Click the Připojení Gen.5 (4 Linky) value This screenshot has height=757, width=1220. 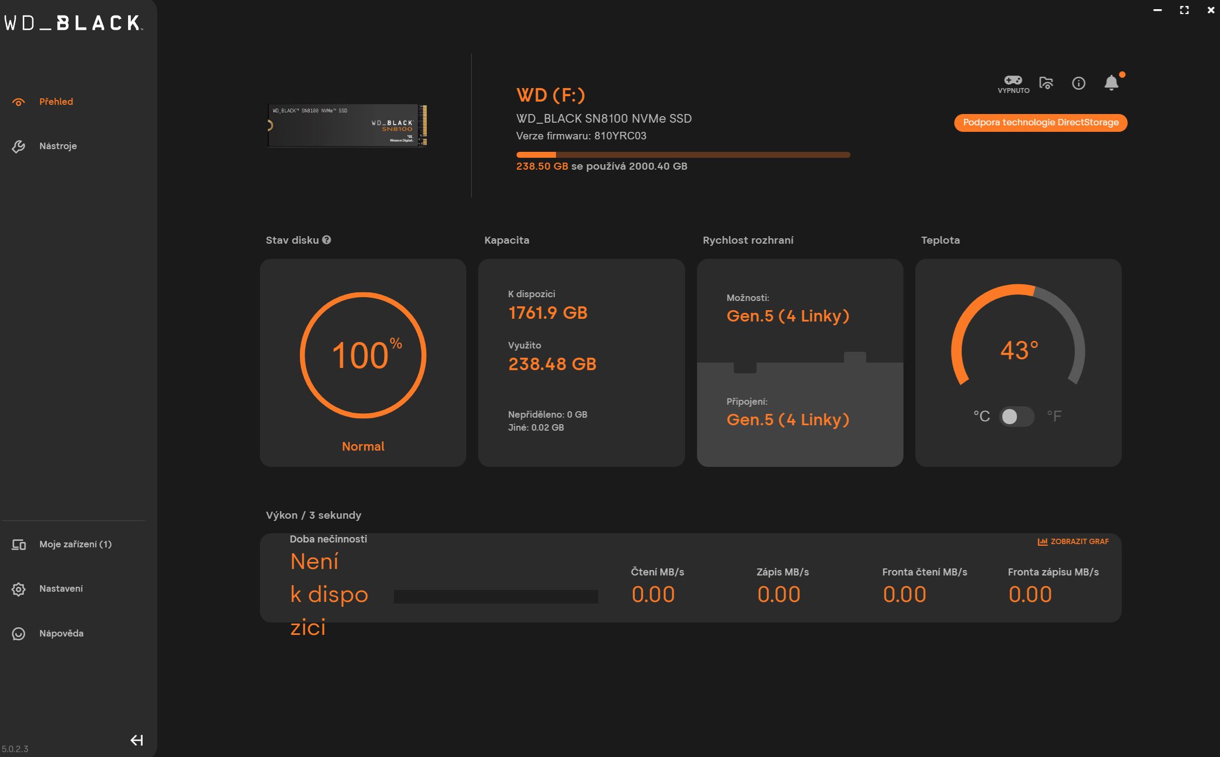(788, 420)
